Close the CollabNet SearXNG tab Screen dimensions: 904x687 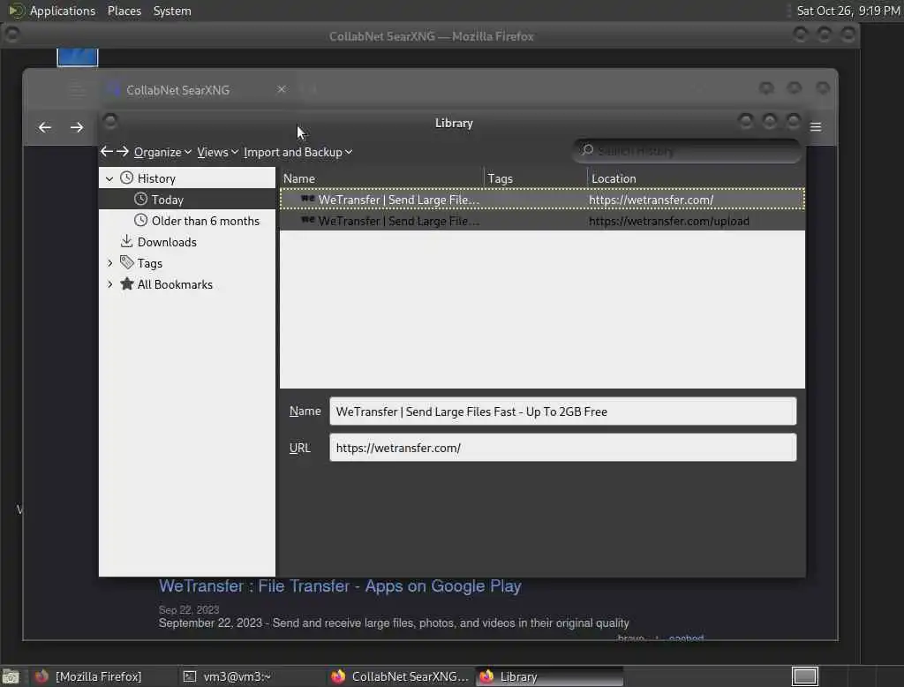(x=282, y=89)
